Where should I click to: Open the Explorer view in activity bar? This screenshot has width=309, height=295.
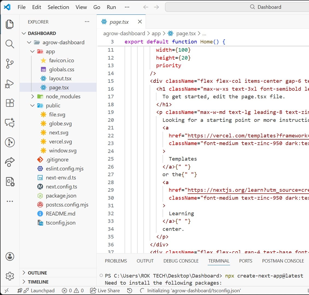click(x=10, y=24)
